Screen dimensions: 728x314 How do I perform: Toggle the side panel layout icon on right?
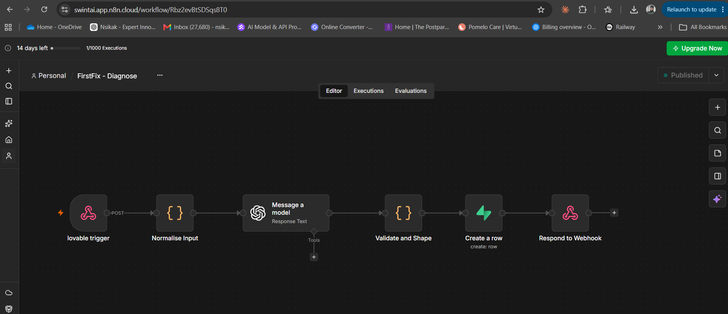[718, 176]
